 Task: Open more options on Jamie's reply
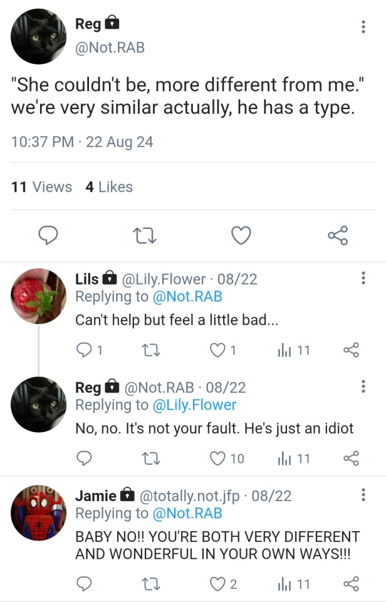point(363,495)
